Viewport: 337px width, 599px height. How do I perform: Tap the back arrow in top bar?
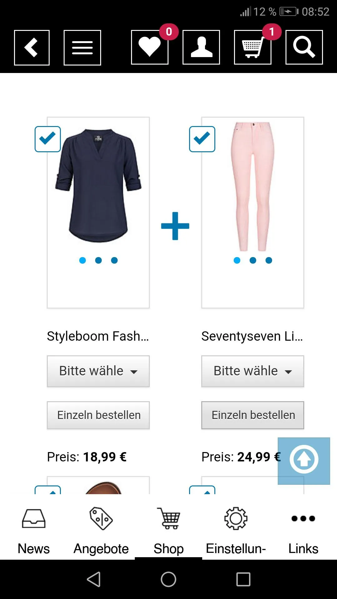tap(32, 47)
